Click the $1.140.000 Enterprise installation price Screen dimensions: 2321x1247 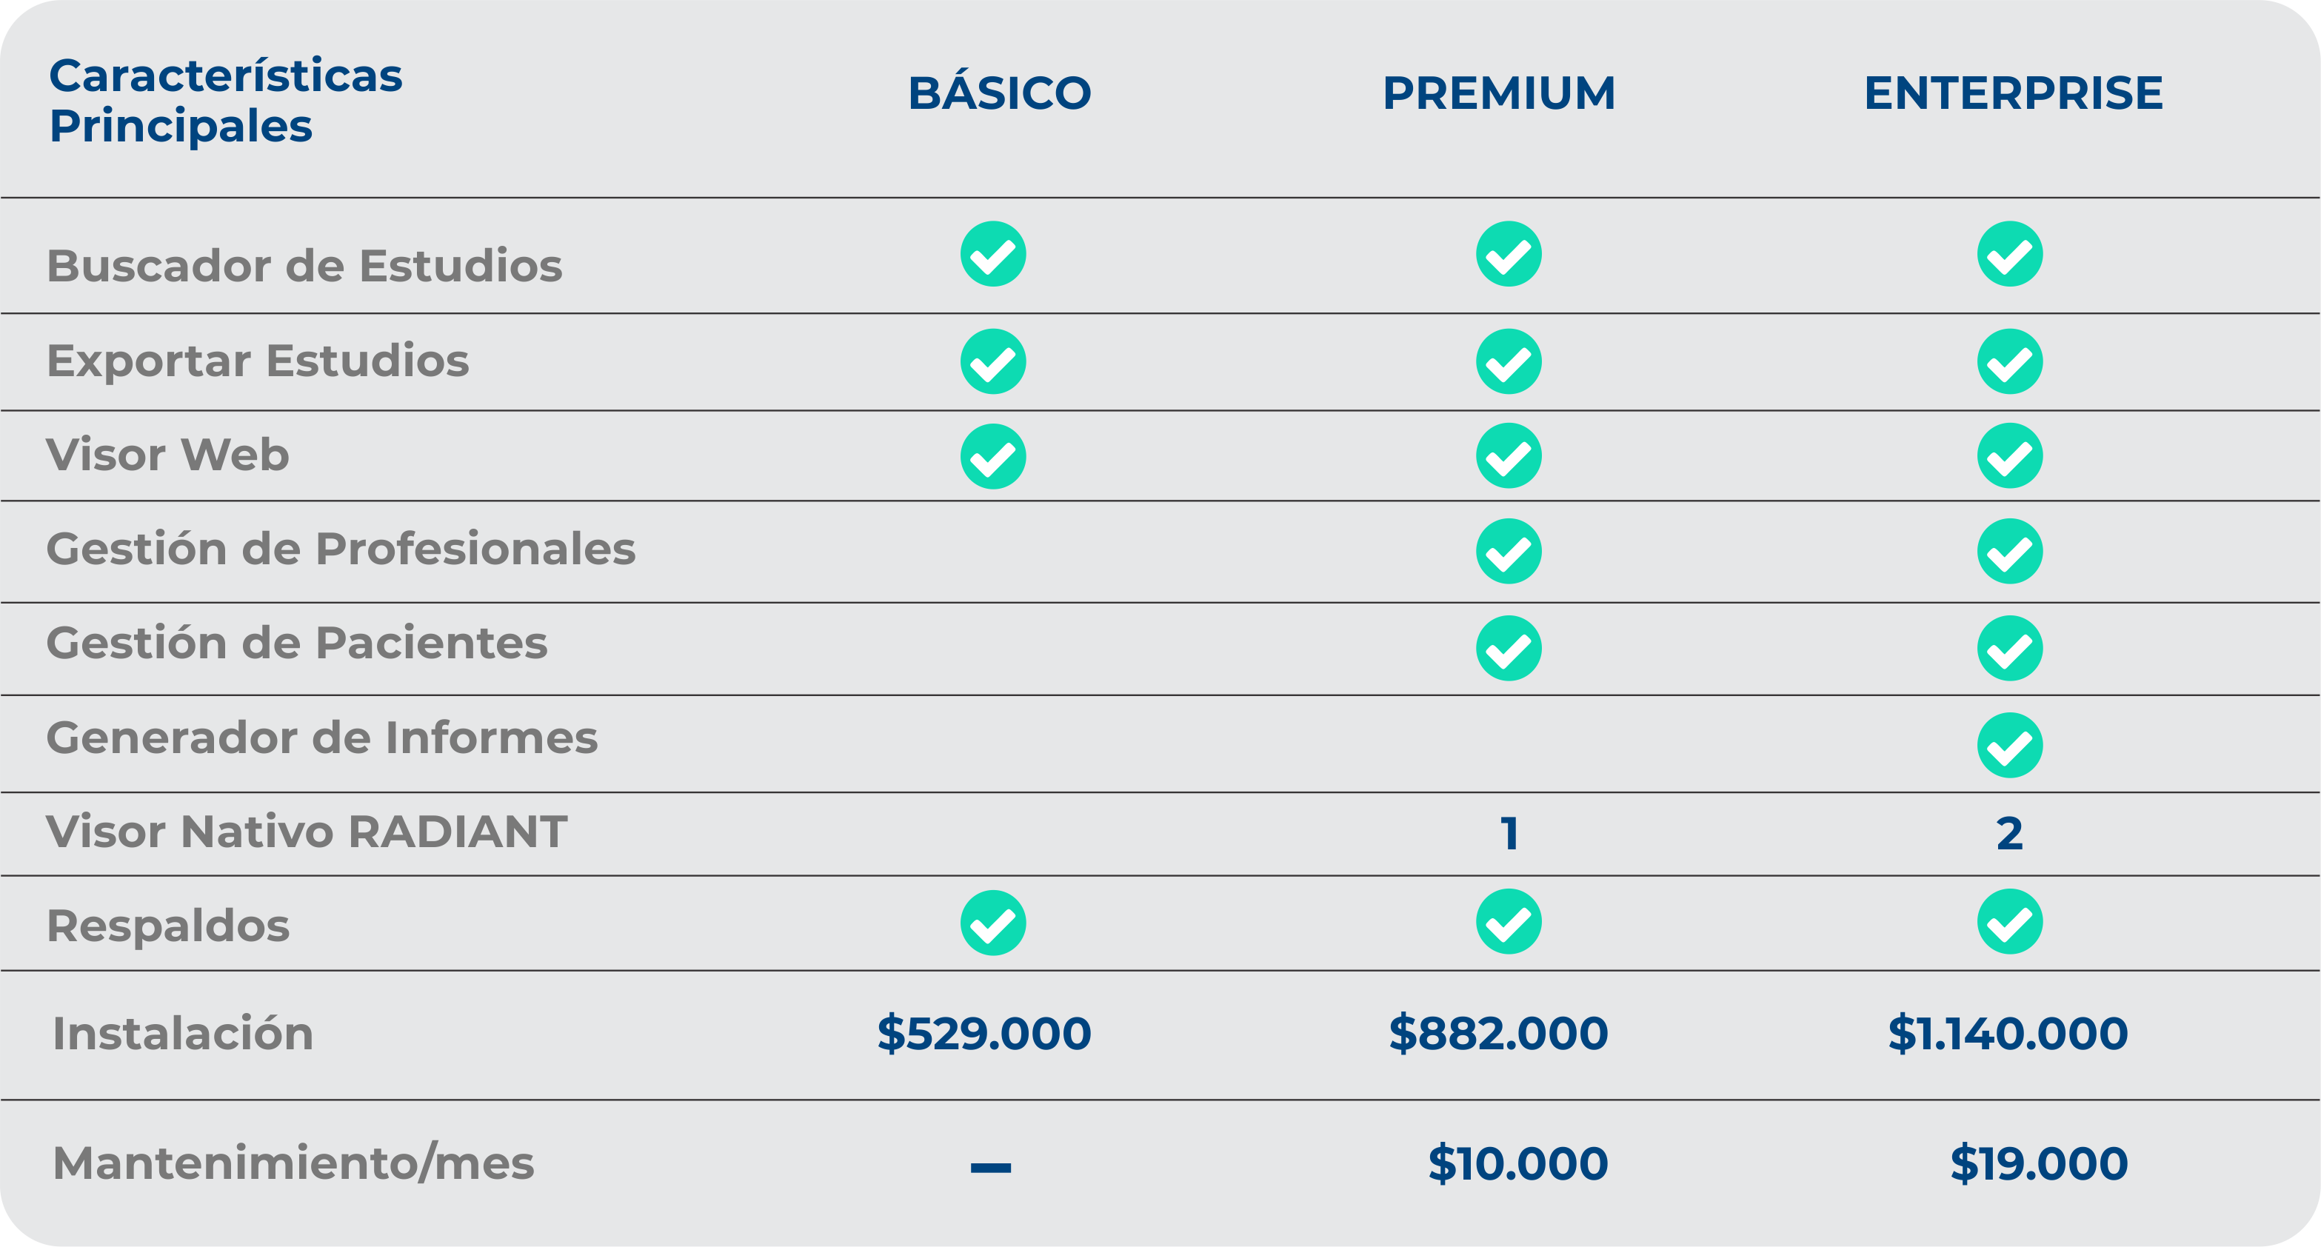[x=2008, y=1034]
